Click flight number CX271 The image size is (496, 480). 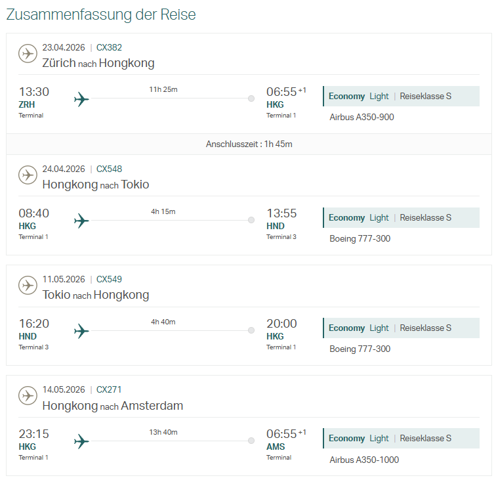pyautogui.click(x=109, y=389)
